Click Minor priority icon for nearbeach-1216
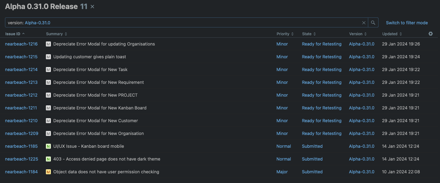440x183 pixels. point(48,44)
